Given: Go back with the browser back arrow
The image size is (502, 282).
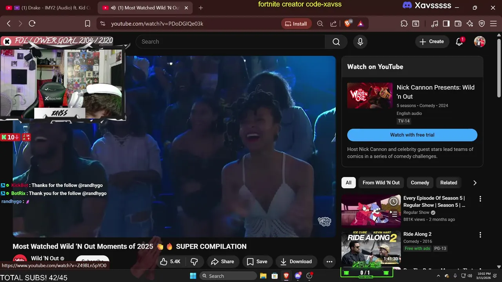Looking at the screenshot, I should (9, 23).
